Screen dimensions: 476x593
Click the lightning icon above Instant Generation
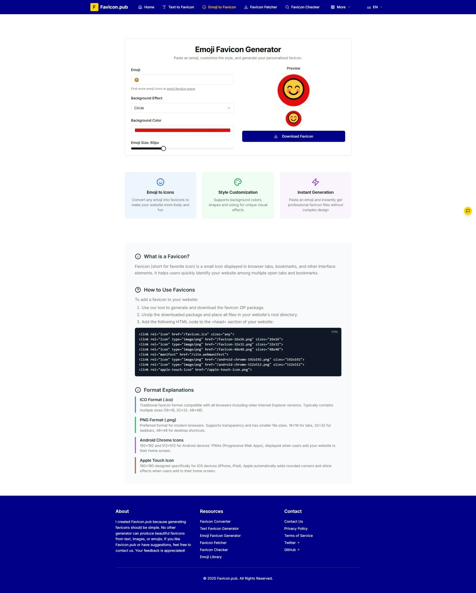pos(315,182)
